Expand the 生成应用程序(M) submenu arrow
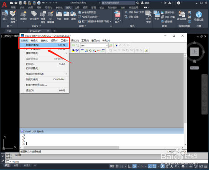The height and width of the screenshot is (170, 209). (x=66, y=74)
